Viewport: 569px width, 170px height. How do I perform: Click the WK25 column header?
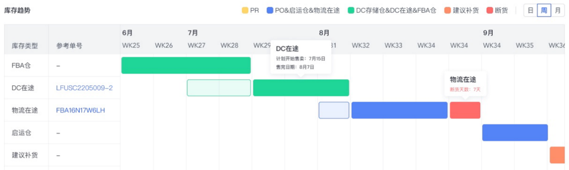tap(131, 45)
